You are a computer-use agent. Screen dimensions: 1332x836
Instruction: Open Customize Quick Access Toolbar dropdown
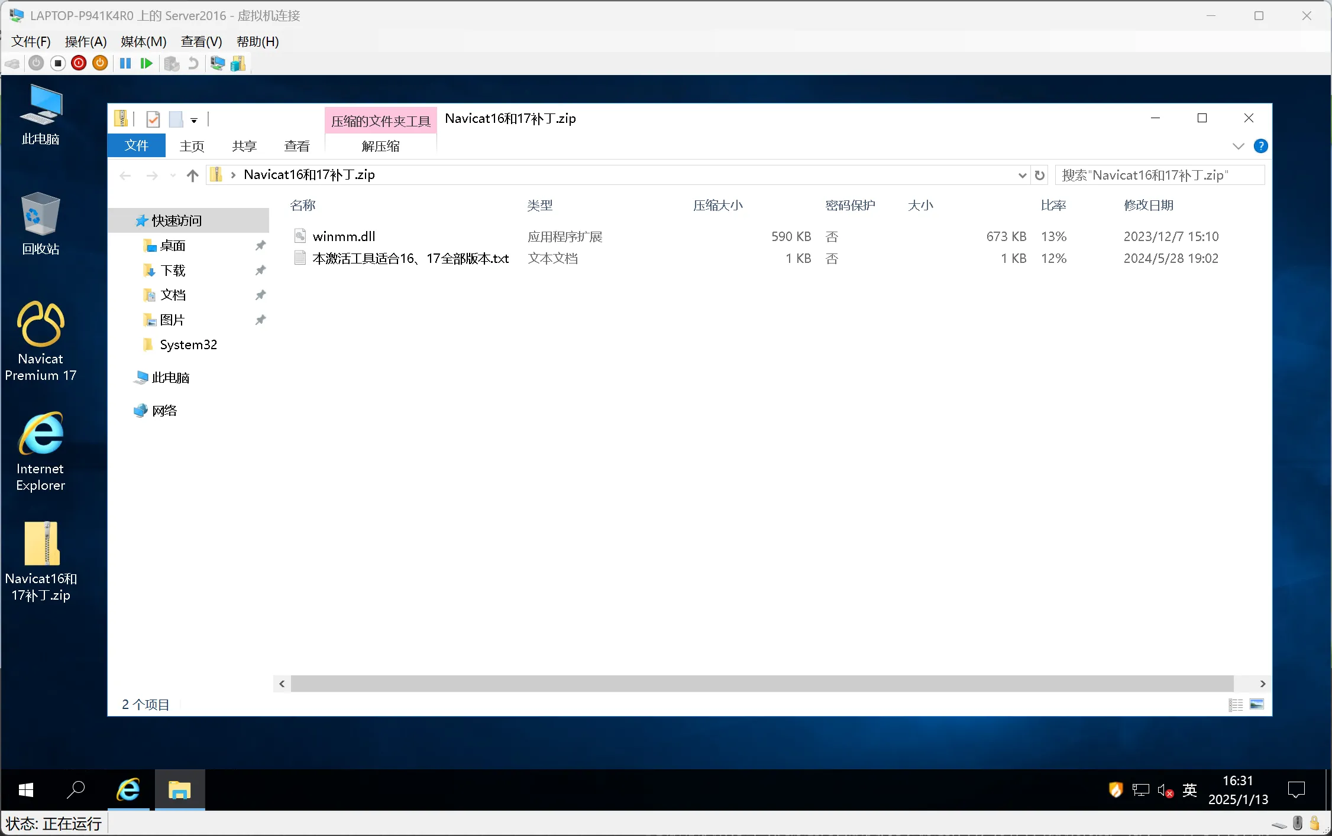[194, 121]
